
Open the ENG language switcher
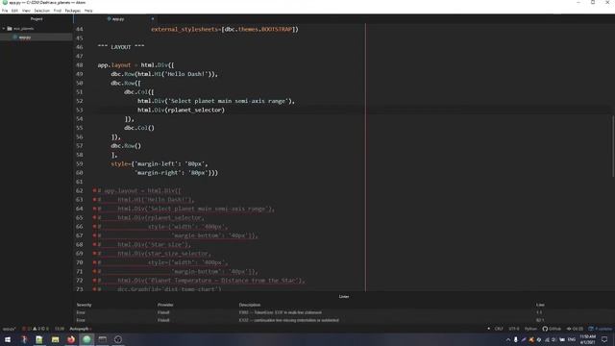coord(572,339)
